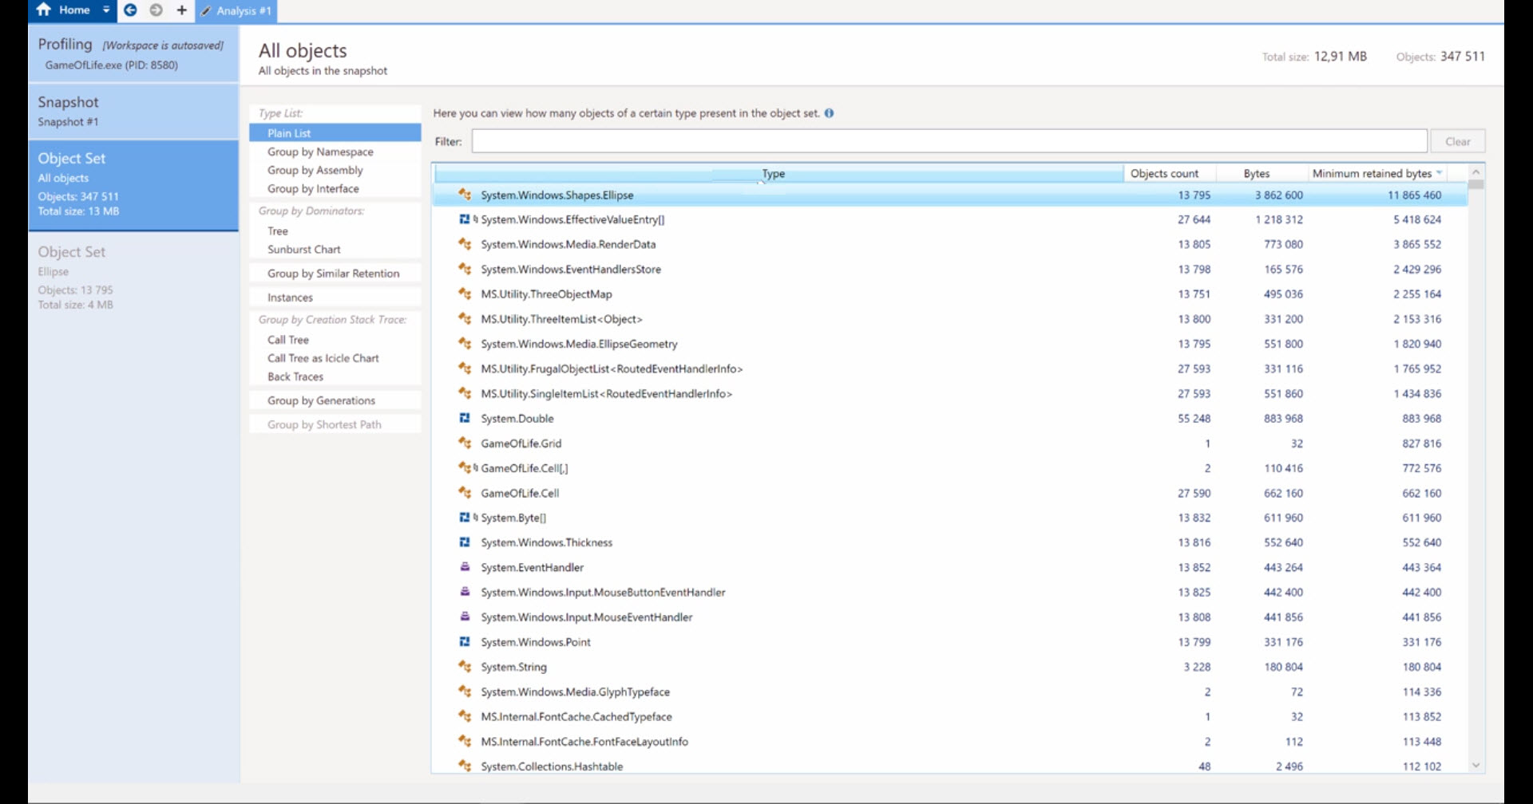Click the icon for System.Windows.Media.RenderData
This screenshot has height=804, width=1533.
point(465,244)
